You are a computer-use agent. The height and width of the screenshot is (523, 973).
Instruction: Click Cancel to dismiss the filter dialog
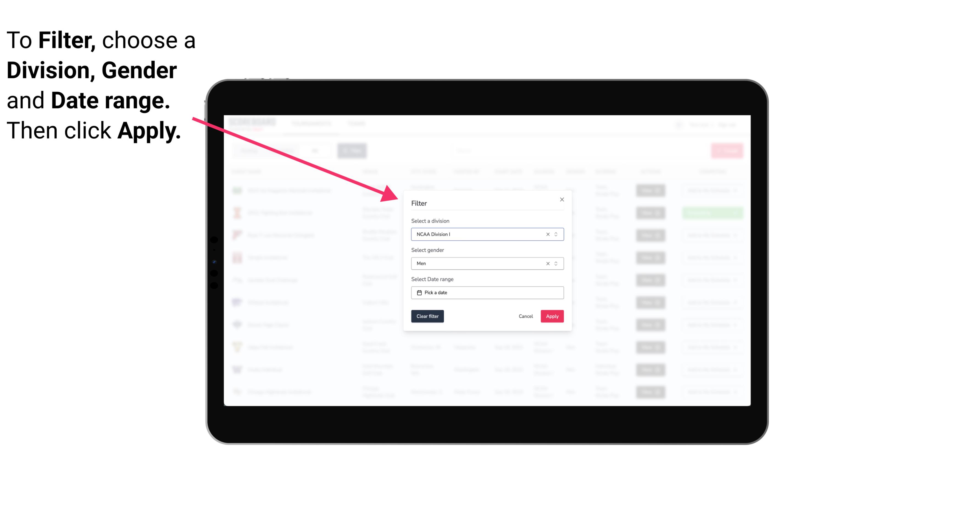tap(526, 316)
